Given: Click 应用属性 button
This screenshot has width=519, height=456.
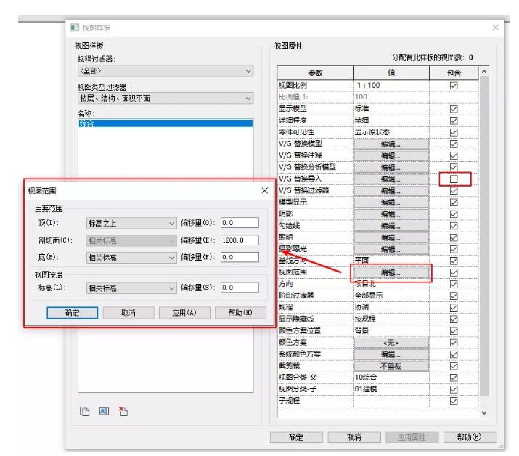Looking at the screenshot, I should pos(412,437).
